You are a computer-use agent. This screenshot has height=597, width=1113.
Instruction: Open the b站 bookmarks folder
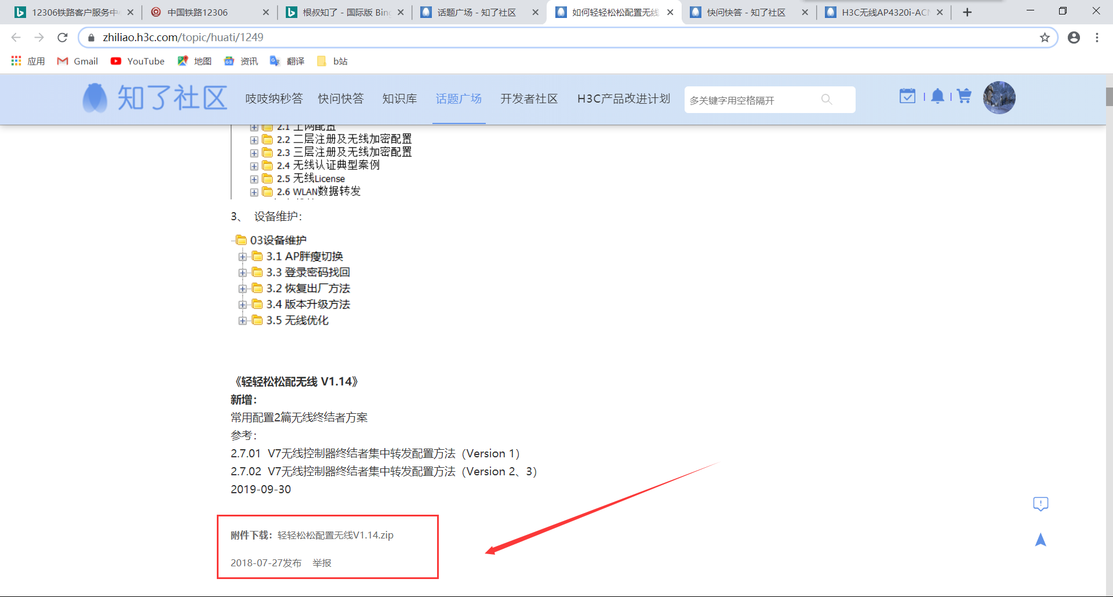tap(332, 61)
